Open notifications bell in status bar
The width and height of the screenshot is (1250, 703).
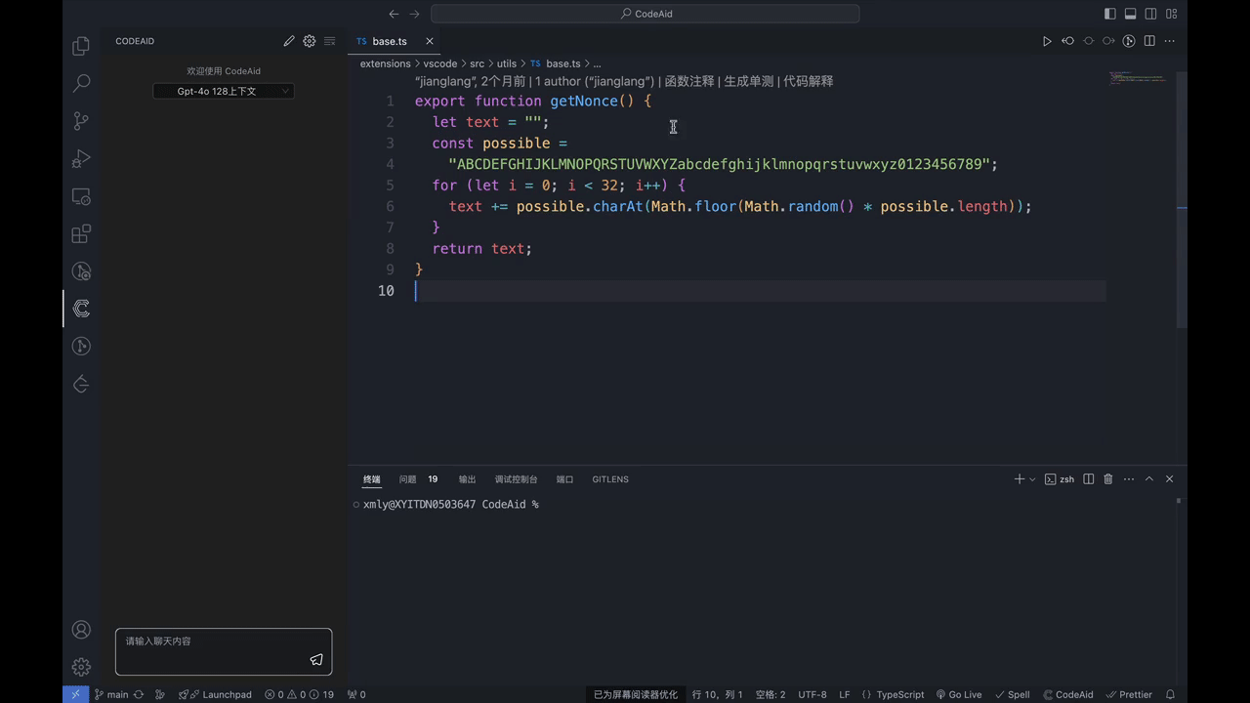coord(1170,694)
